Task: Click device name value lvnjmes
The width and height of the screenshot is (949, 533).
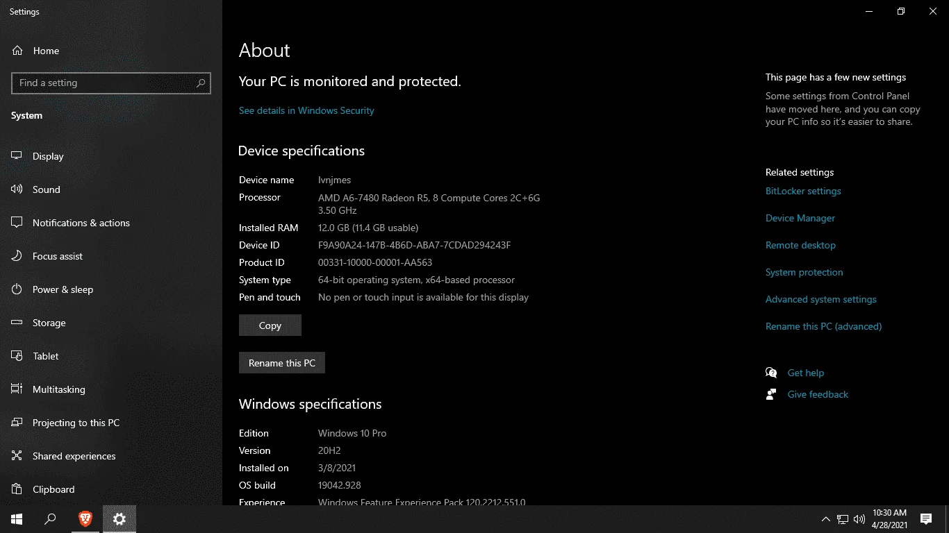Action: [334, 180]
